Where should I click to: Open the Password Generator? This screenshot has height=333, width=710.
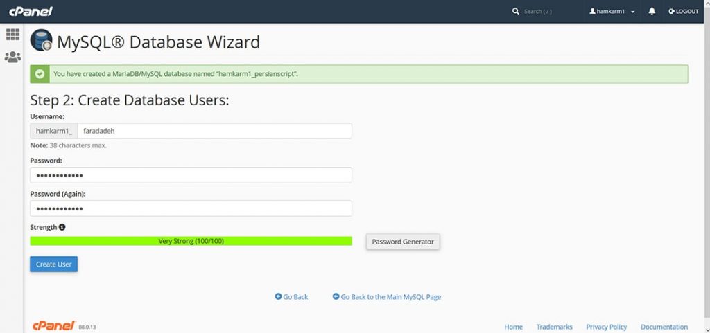point(403,242)
